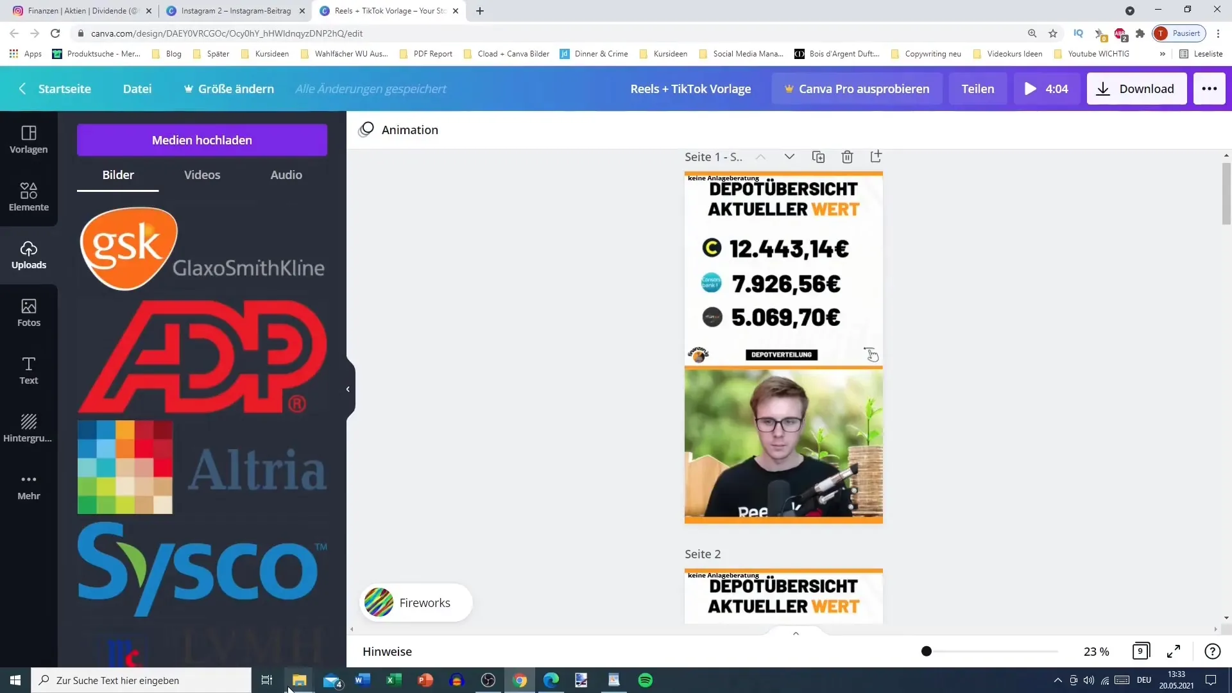Open the Vorlagen panel
The image size is (1232, 693).
click(28, 139)
